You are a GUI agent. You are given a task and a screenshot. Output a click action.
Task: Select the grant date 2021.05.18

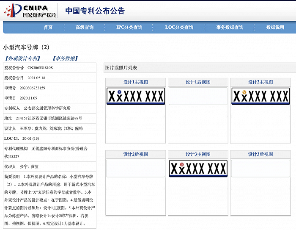tap(36, 78)
